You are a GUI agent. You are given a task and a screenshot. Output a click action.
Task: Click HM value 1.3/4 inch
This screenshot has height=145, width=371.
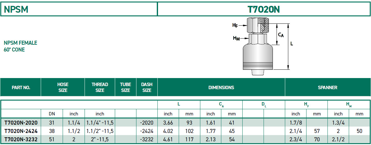[x=338, y=122]
